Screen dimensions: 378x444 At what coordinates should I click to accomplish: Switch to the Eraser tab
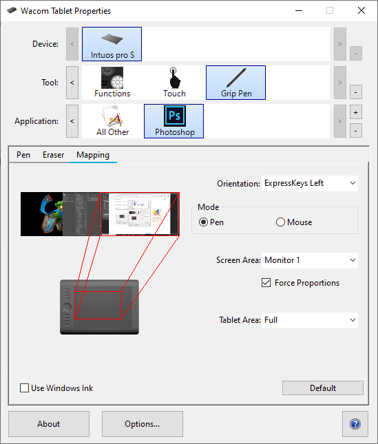(53, 155)
